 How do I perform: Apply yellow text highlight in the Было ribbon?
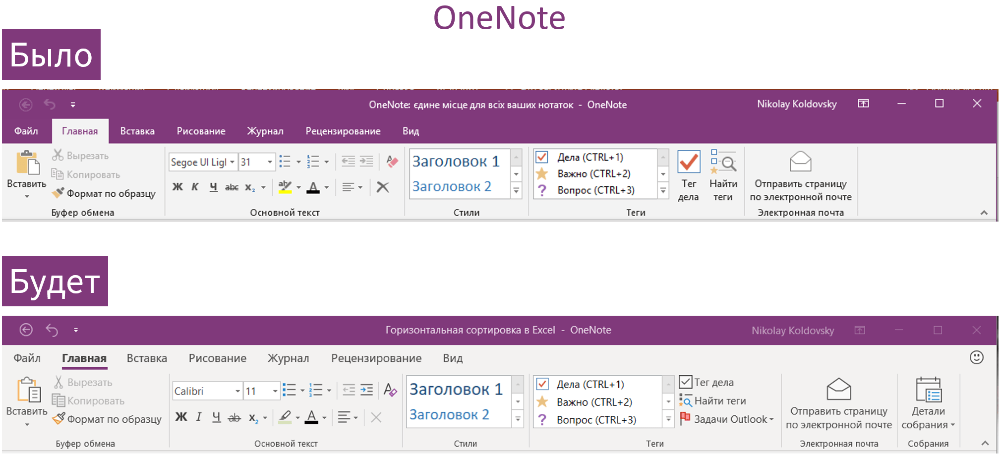tap(285, 187)
